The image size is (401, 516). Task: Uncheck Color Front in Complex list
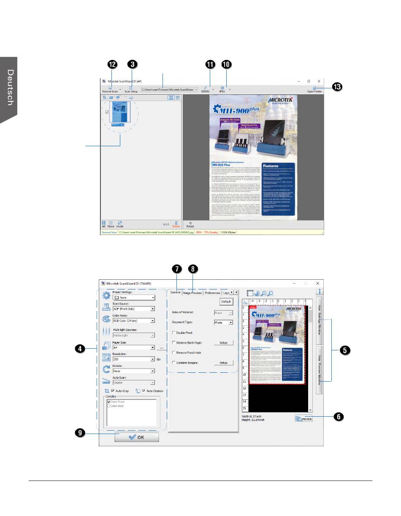(109, 402)
